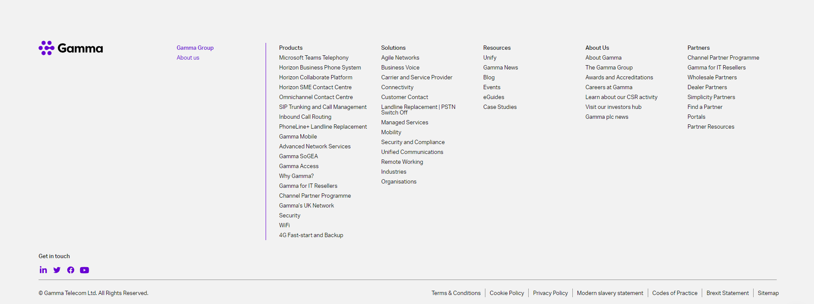The image size is (814, 304).
Task: Open the Cookie Policy page
Action: [x=506, y=293]
